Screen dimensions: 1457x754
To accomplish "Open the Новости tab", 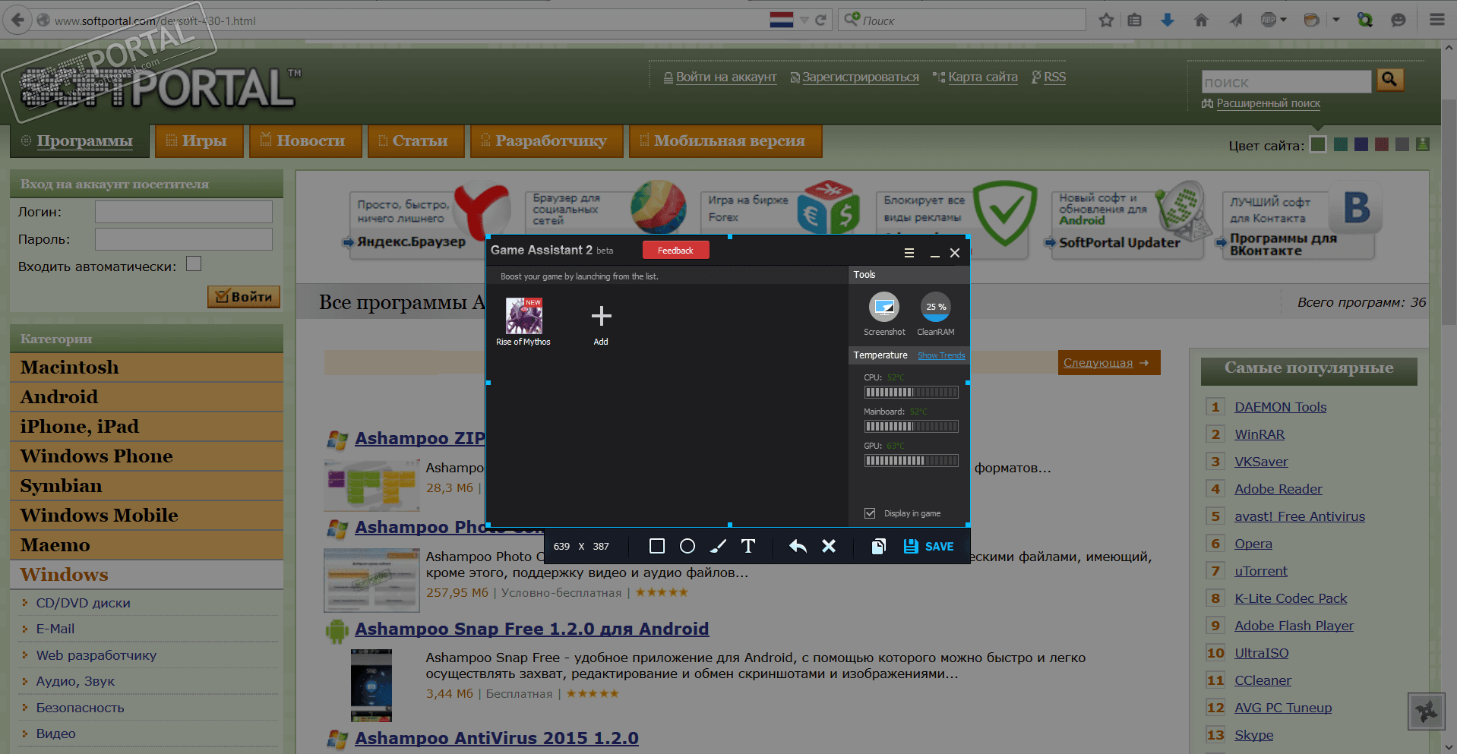I will click(x=305, y=141).
